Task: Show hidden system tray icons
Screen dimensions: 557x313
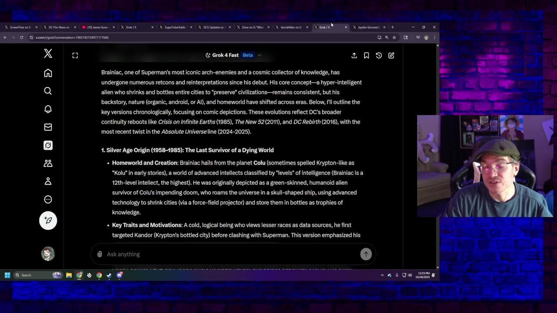Action: coord(383,275)
